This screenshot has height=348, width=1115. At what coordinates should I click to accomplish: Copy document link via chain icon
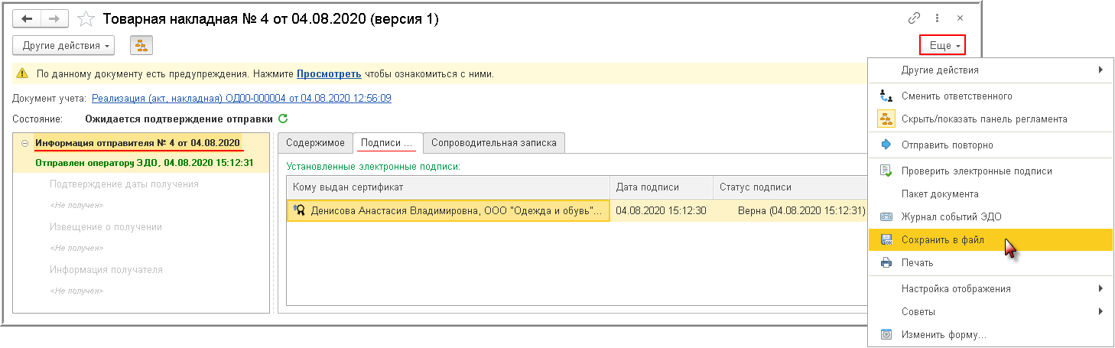(914, 18)
